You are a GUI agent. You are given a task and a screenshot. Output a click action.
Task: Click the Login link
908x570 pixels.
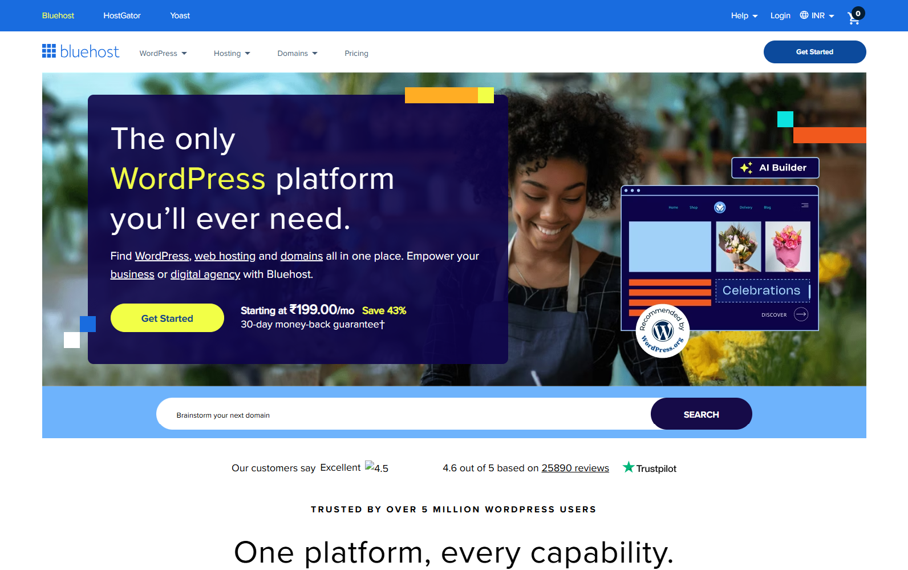coord(780,15)
